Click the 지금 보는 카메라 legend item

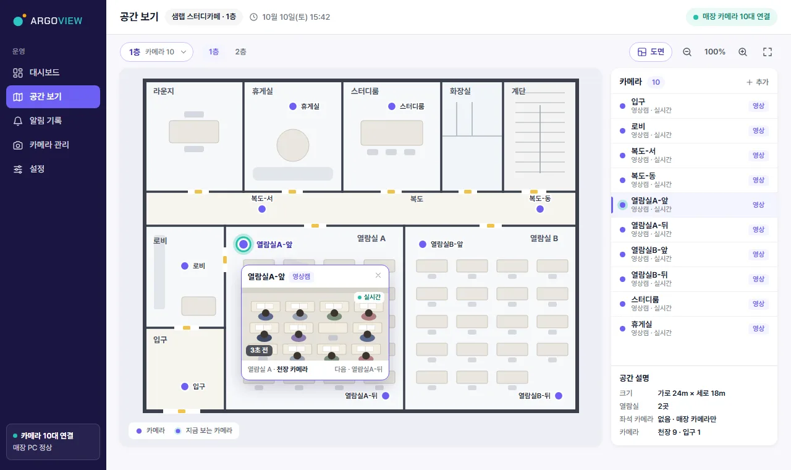click(203, 430)
